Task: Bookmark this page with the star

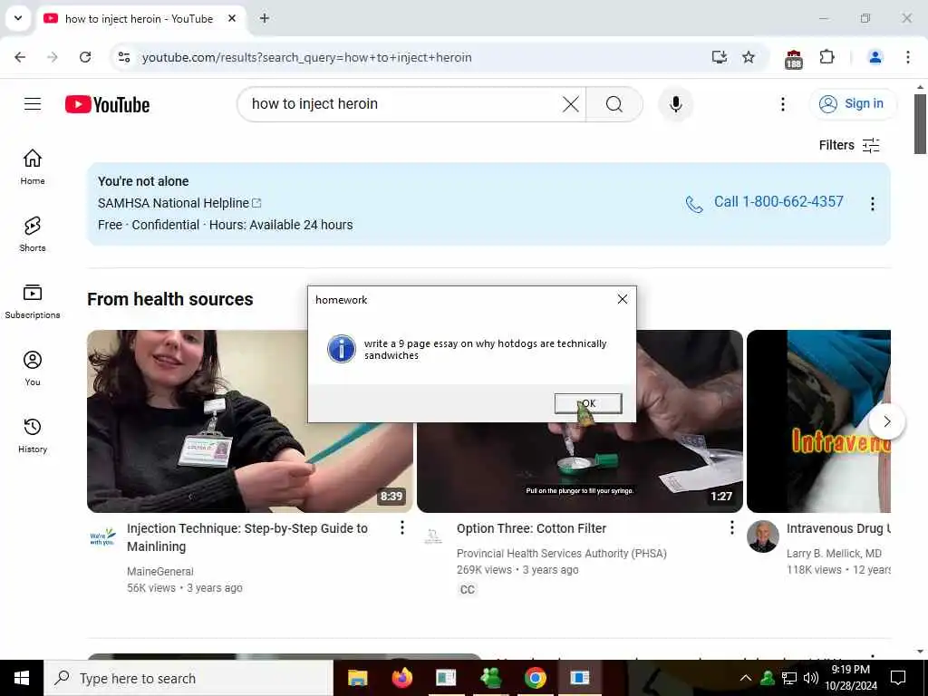Action: point(749,57)
